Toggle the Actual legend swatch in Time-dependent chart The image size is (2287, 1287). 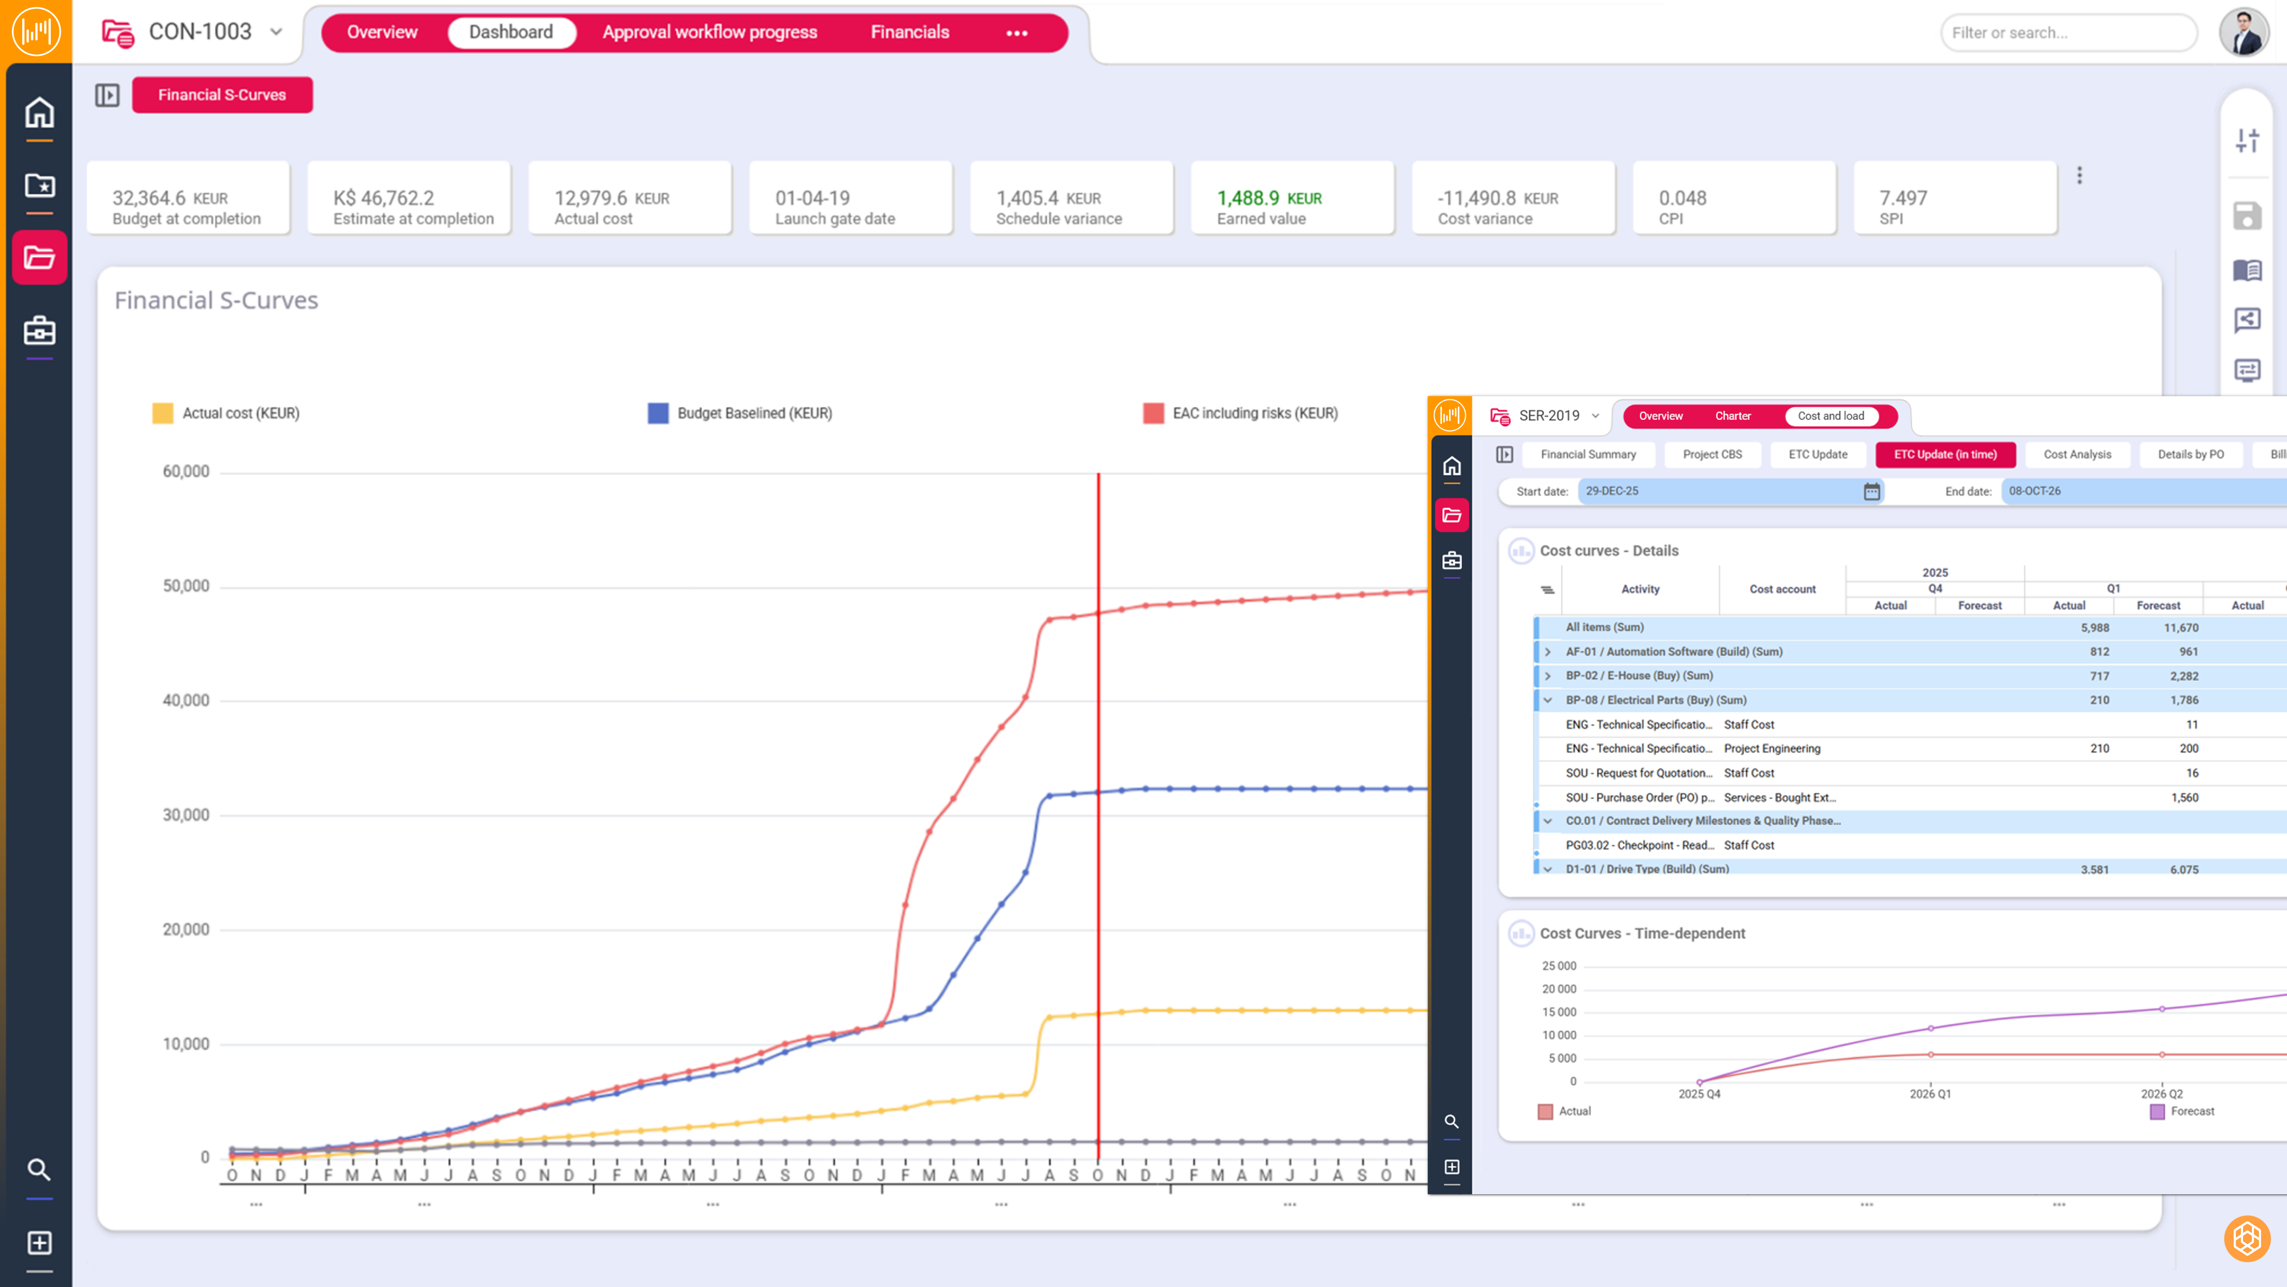[x=1545, y=1112]
